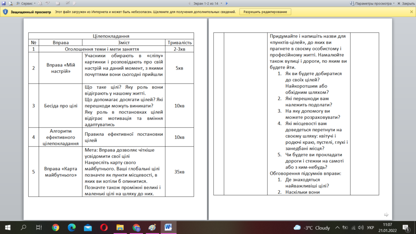Screen dimensions: 416x234
Task: Open print preview from the toolbar icon
Action: pyautogui.click(x=11, y=4)
